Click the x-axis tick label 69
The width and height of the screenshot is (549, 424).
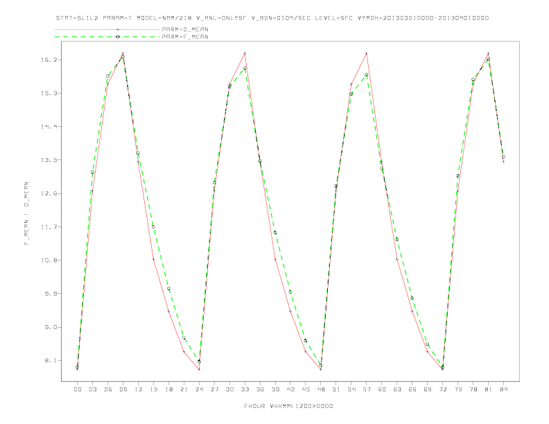coord(428,389)
